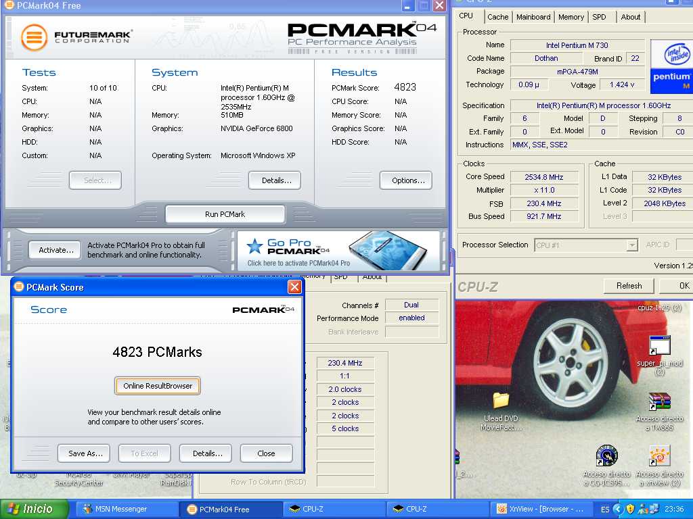
Task: Switch to the Memory tab in CPU-Z
Action: click(x=571, y=17)
